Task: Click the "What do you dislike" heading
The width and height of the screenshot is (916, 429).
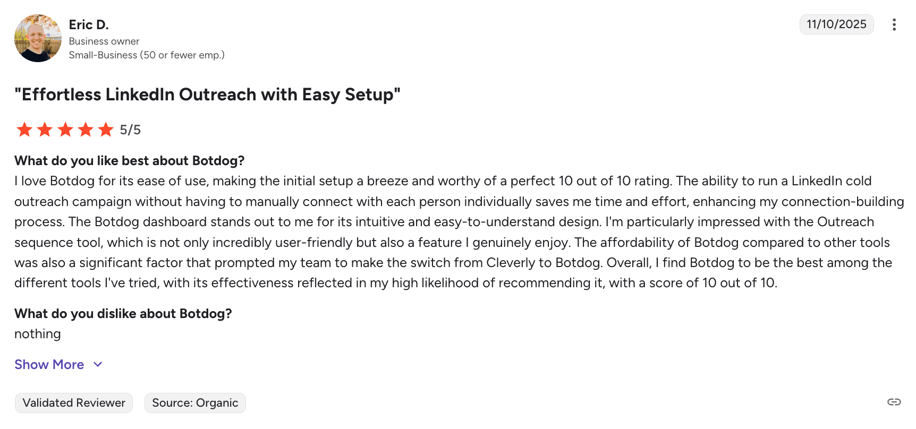Action: coord(123,314)
